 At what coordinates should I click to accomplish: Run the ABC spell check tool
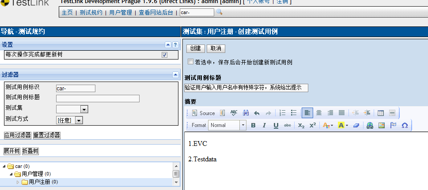click(x=234, y=113)
